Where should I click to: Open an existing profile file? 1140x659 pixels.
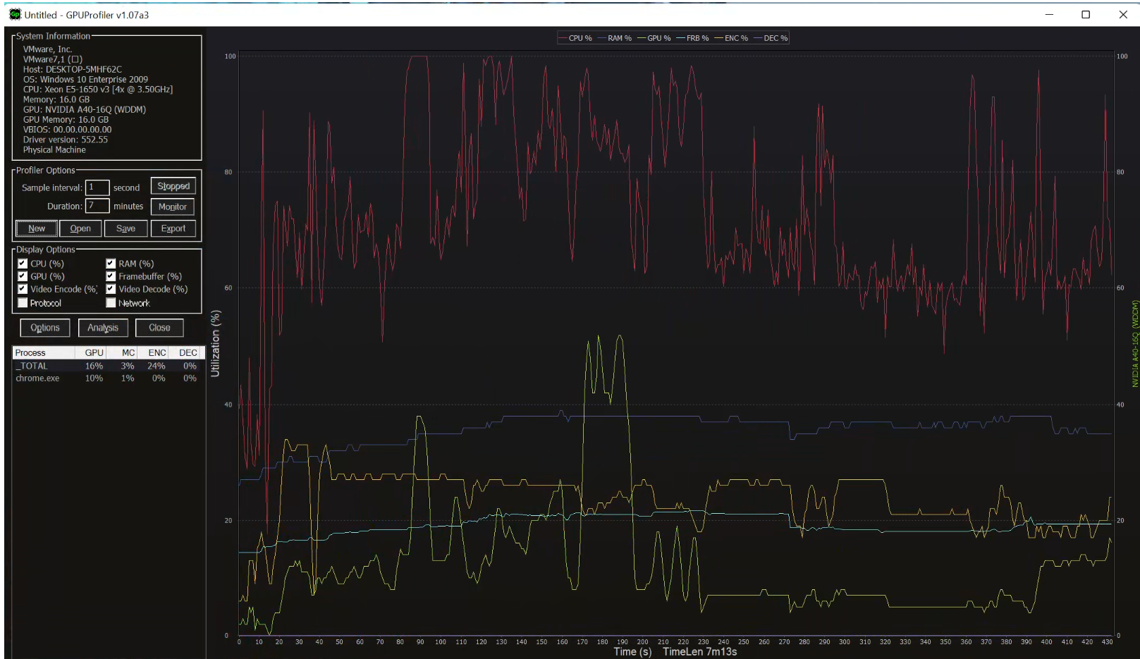pos(80,228)
